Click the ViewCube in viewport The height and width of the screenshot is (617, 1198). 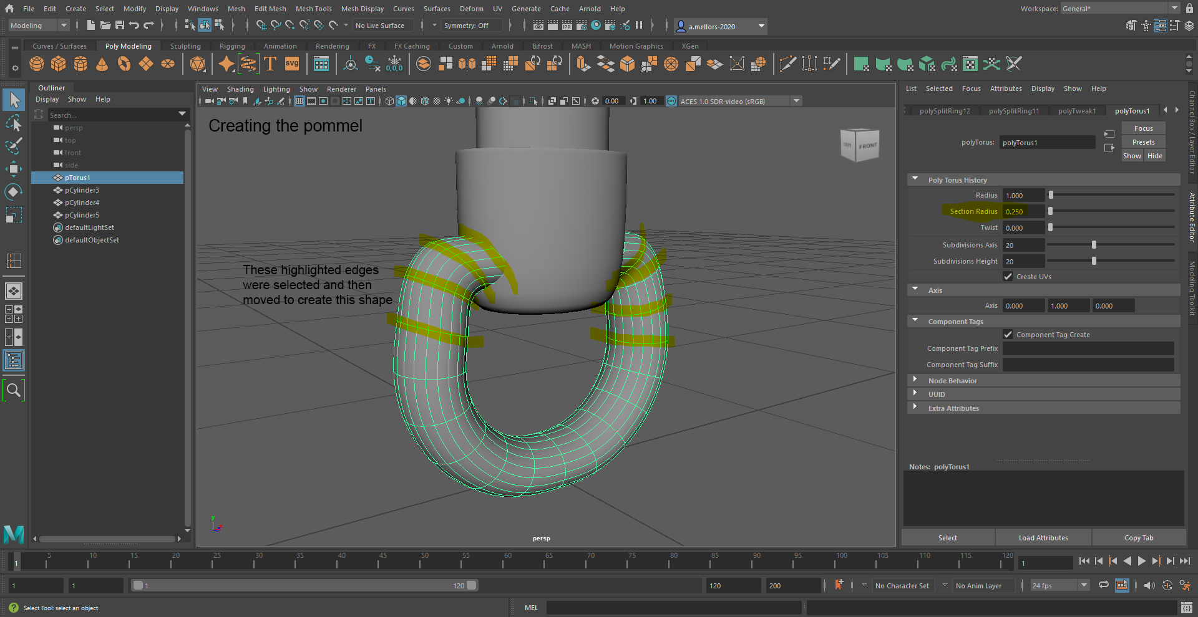tap(860, 145)
